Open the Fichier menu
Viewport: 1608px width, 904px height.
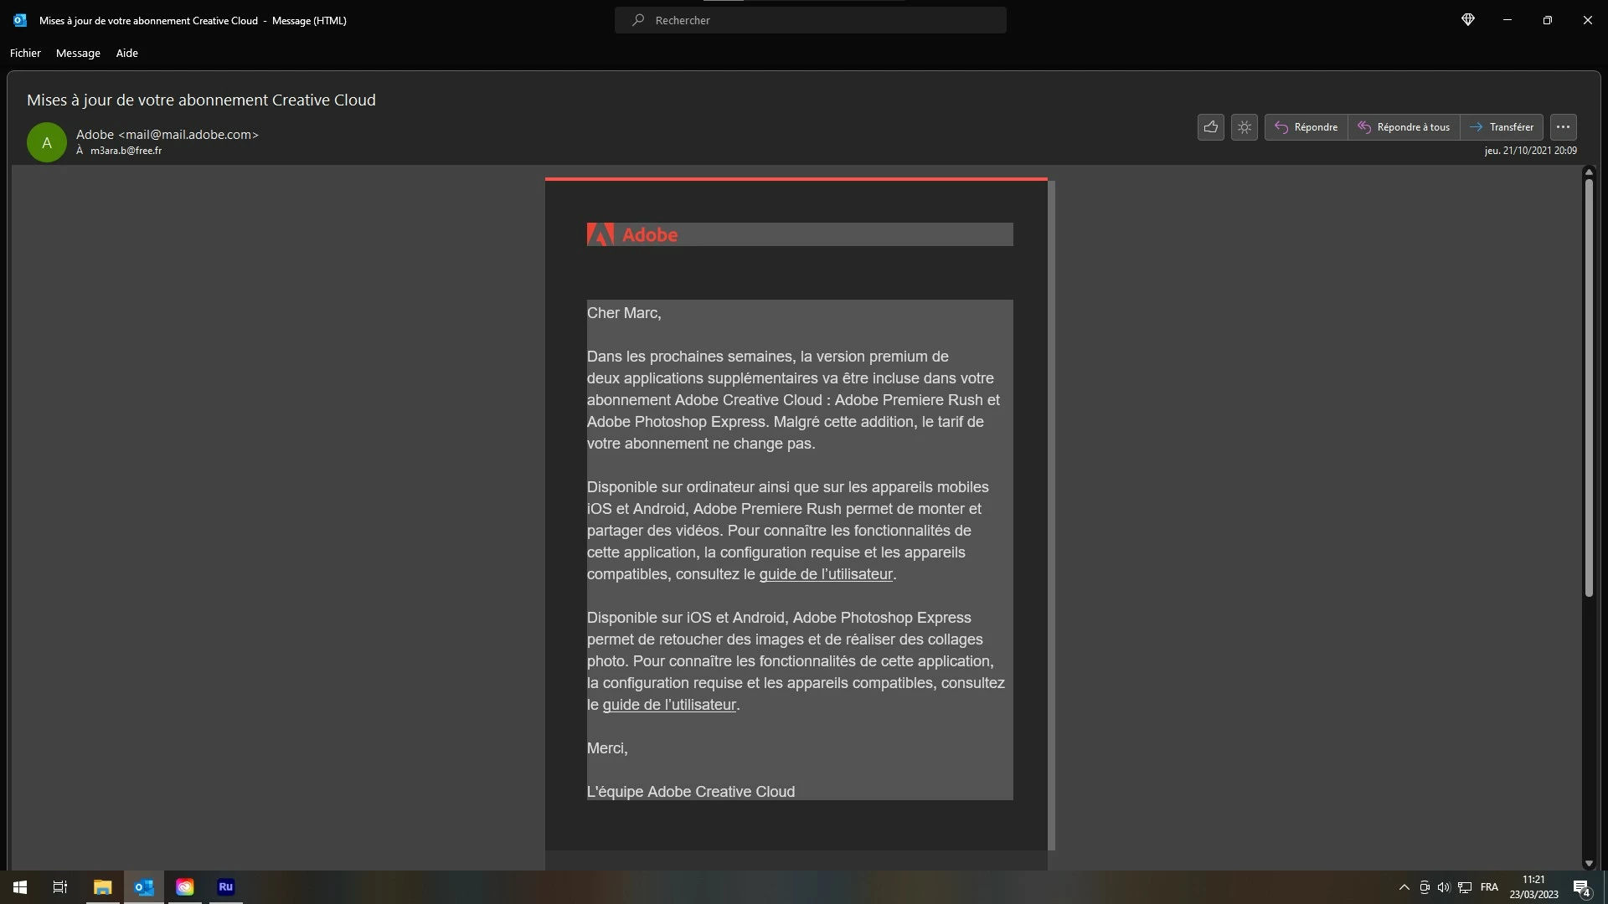[x=25, y=53]
